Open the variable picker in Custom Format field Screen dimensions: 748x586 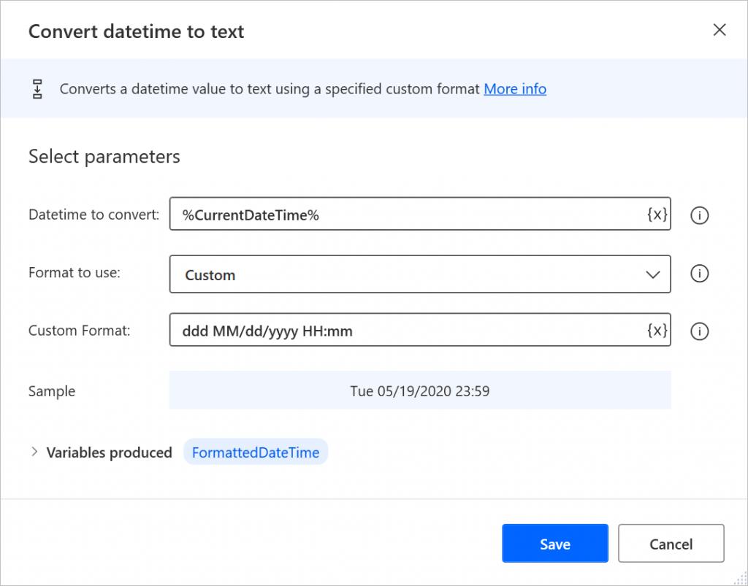[x=657, y=330]
